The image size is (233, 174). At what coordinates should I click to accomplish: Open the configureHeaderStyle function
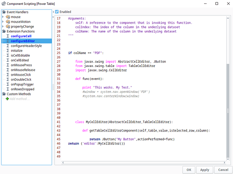(26, 46)
